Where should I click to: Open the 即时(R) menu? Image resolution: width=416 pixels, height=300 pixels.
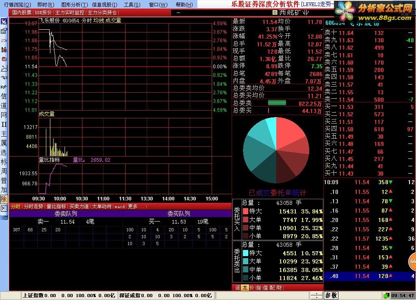coord(45,4)
